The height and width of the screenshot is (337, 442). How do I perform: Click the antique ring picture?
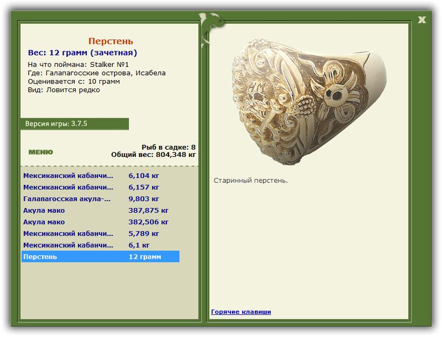[x=309, y=101]
